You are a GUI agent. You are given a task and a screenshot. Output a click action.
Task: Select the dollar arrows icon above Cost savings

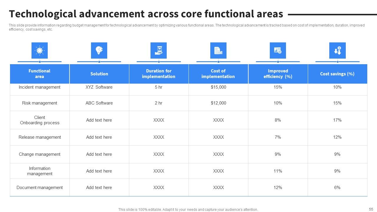[x=337, y=50]
